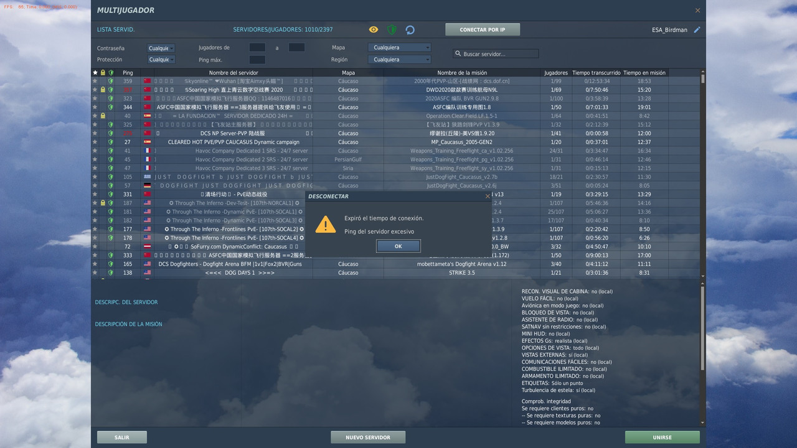Click padlock icon on the Soaring High row

pyautogui.click(x=103, y=90)
